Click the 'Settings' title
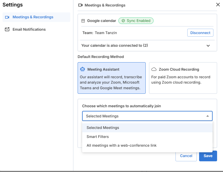 click(13, 5)
